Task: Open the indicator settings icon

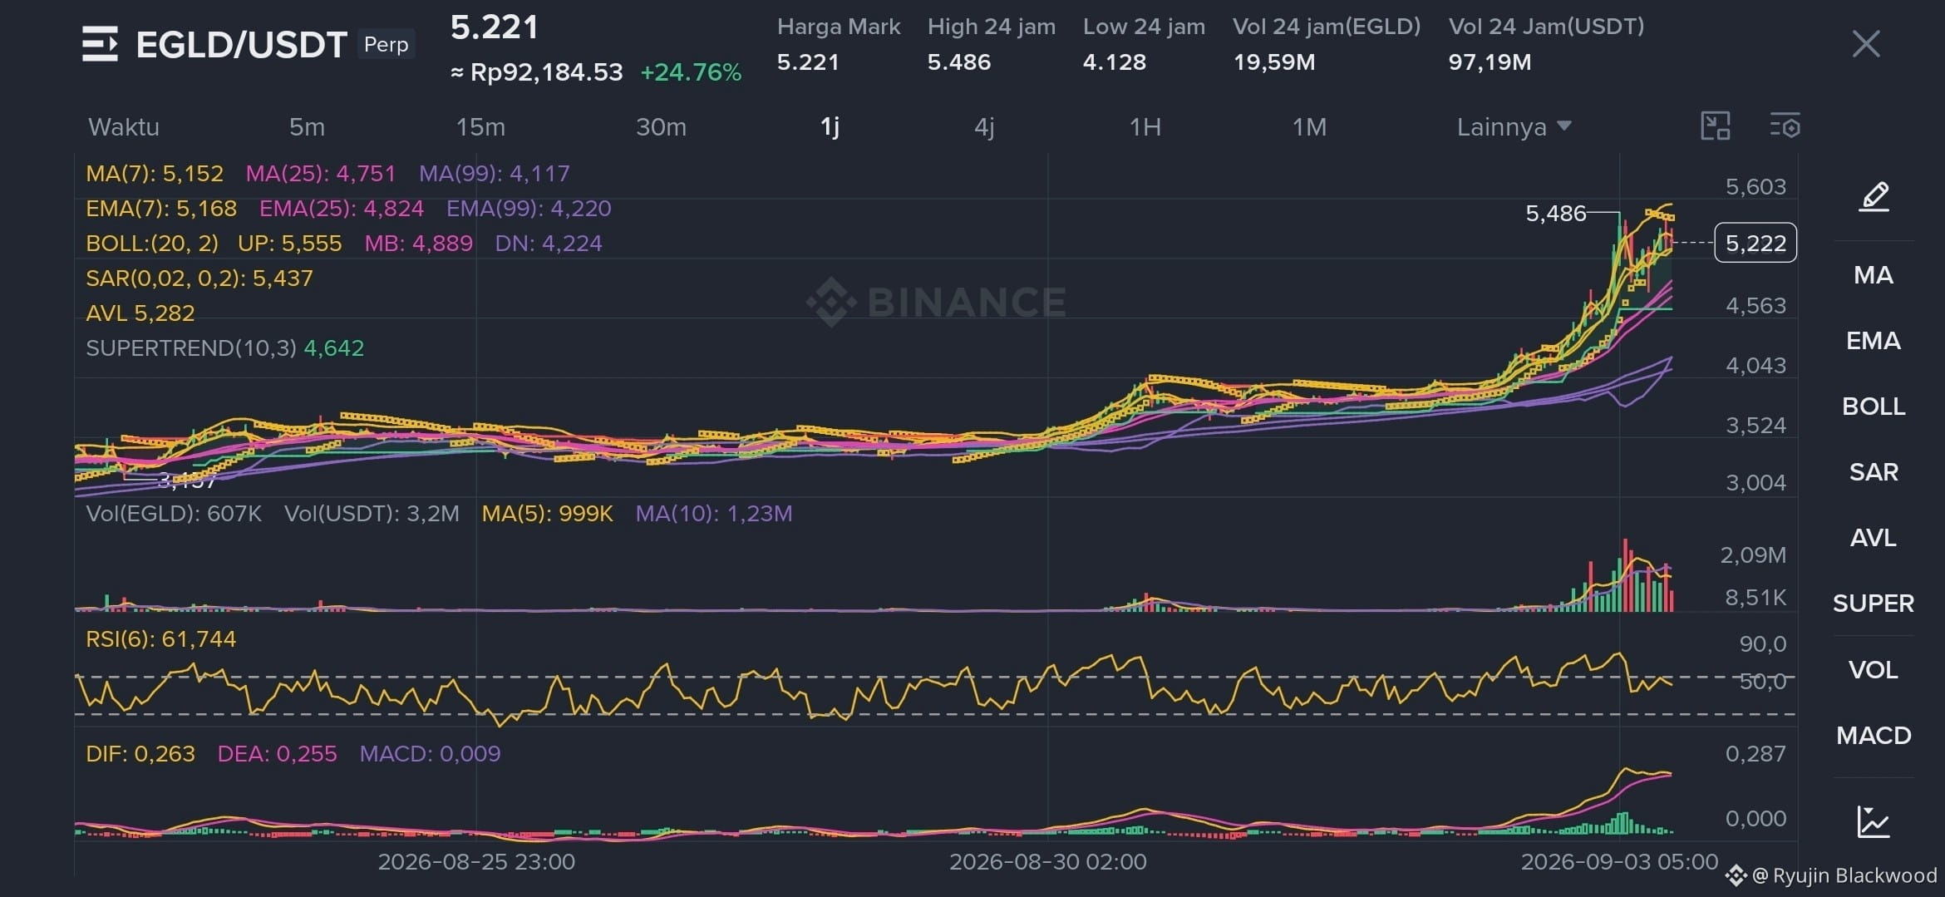Action: pyautogui.click(x=1785, y=126)
